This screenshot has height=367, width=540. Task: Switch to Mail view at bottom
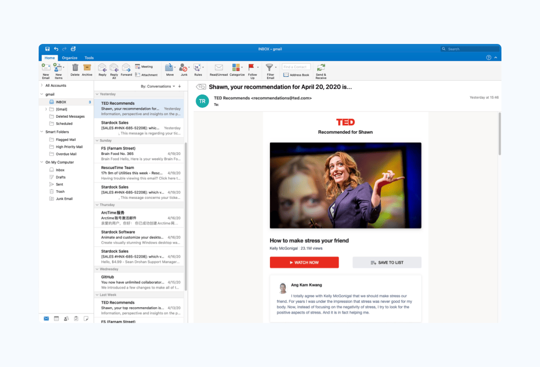coord(46,318)
